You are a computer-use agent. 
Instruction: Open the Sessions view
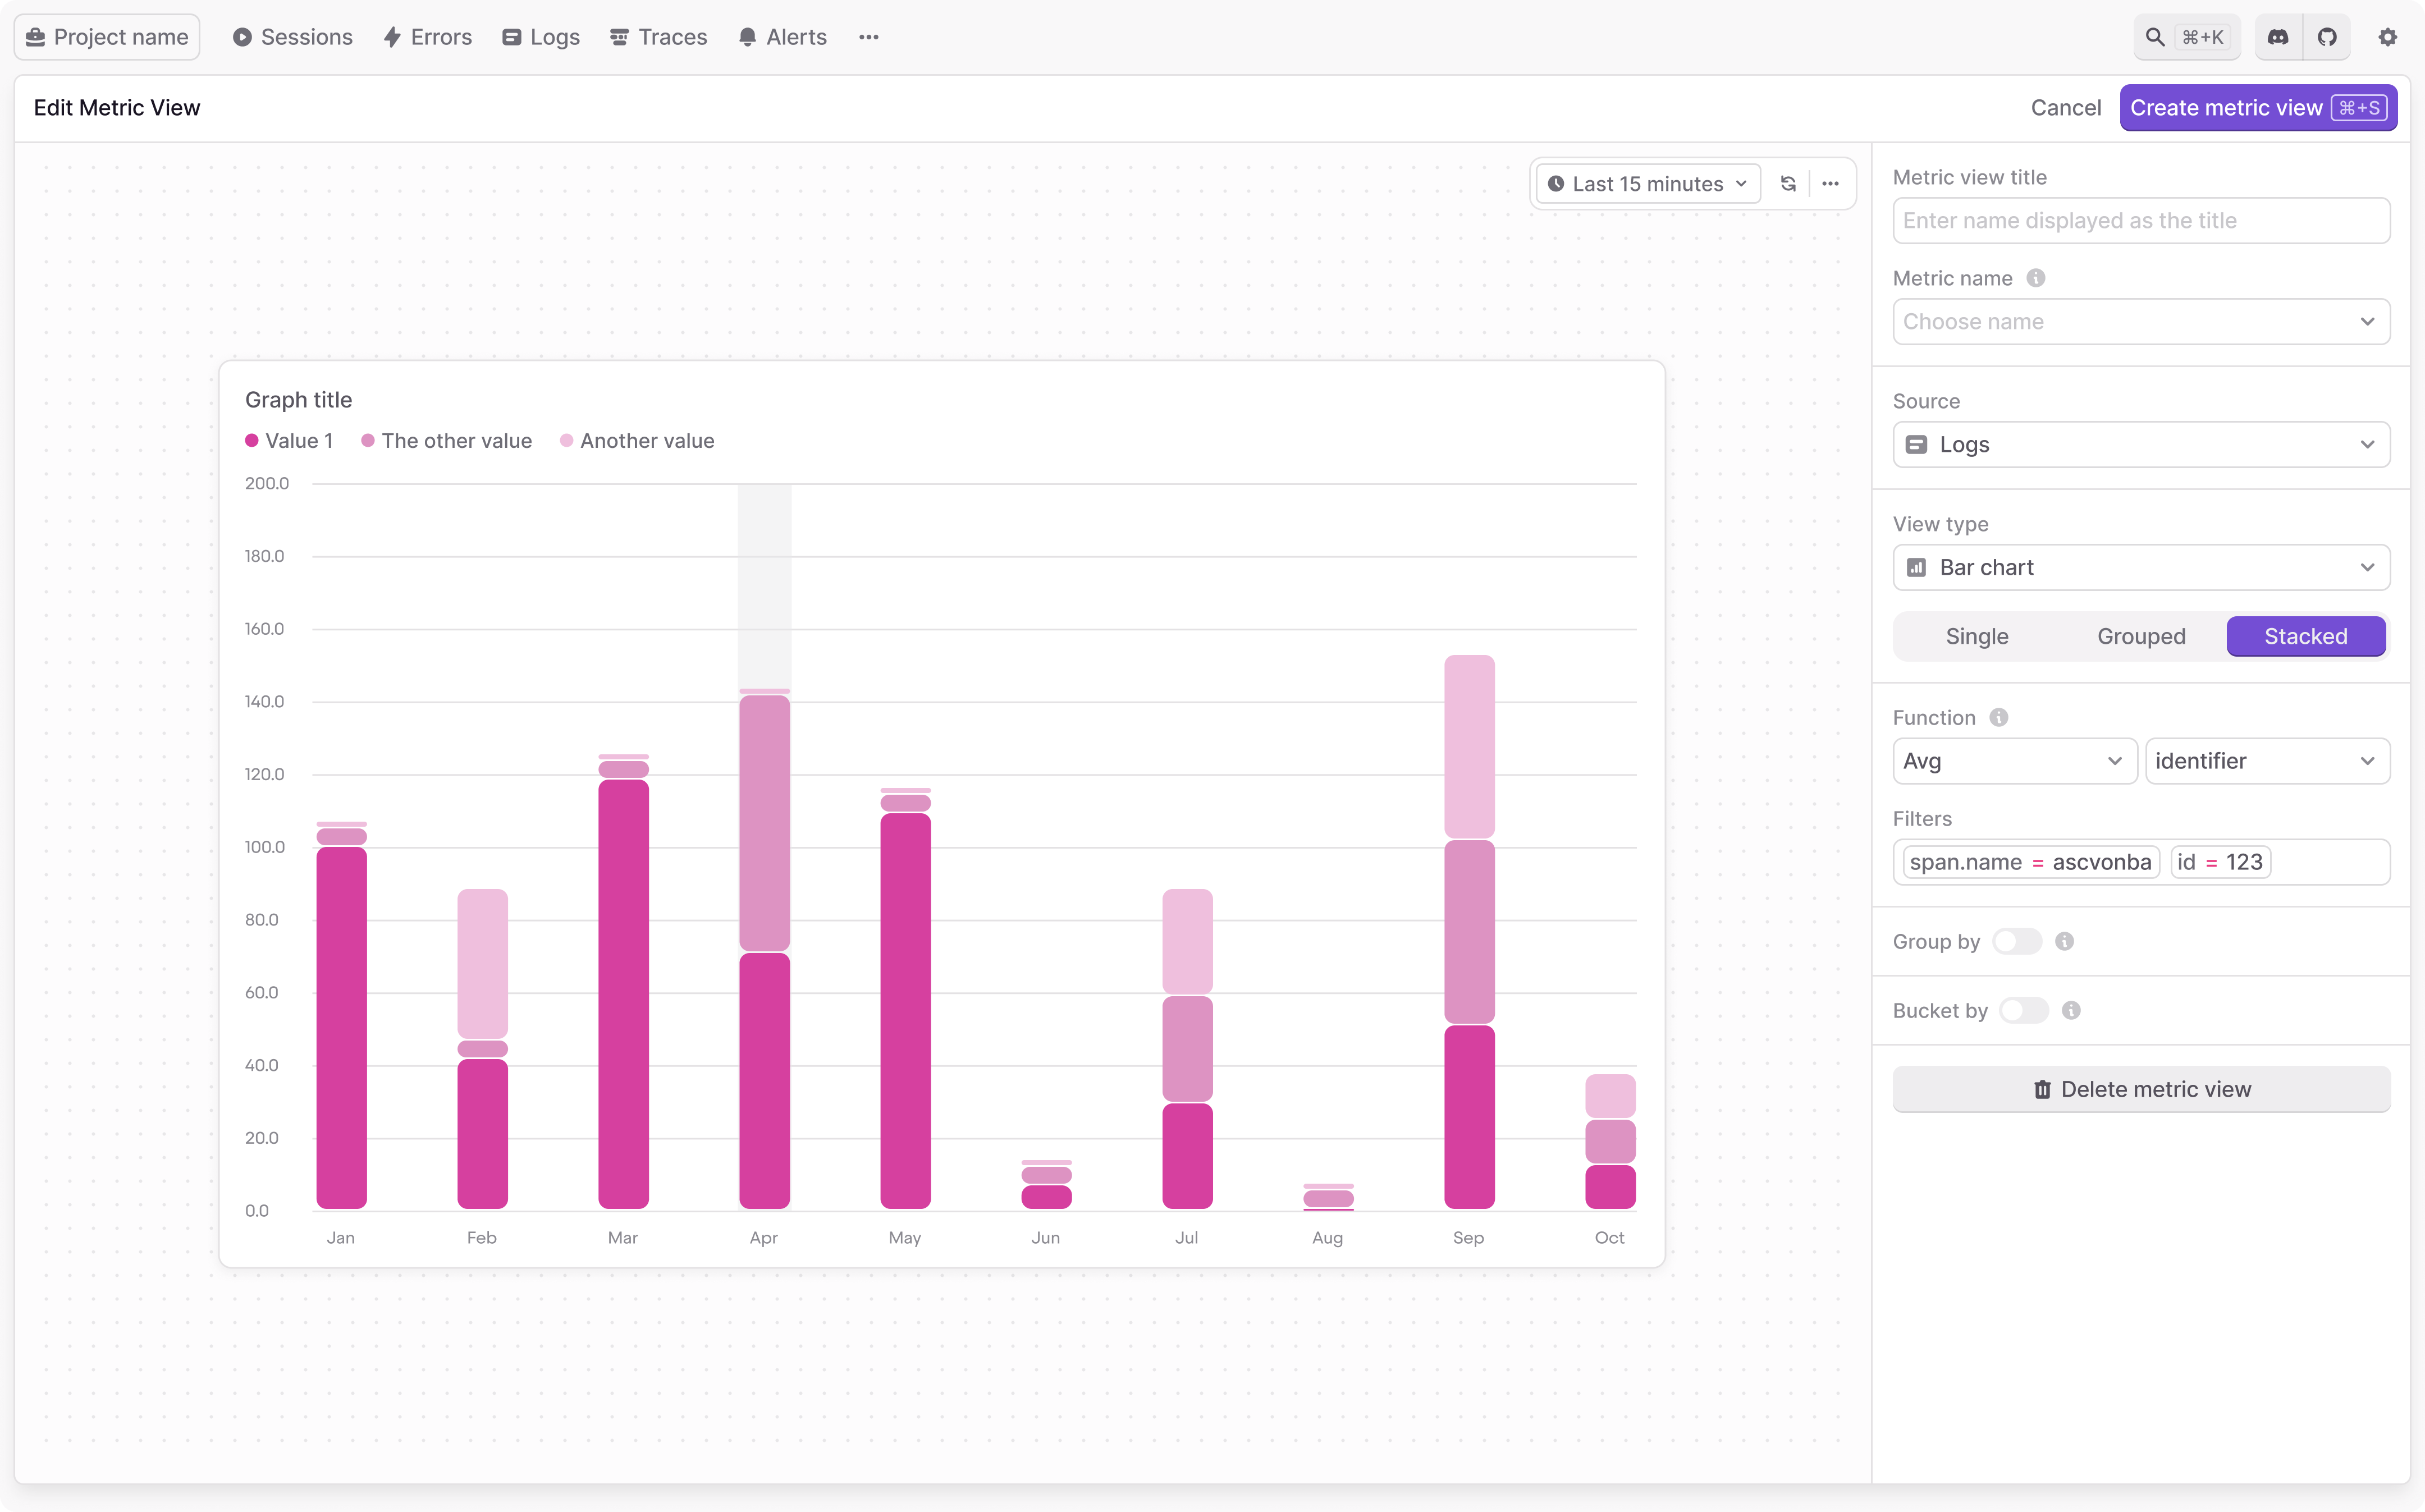click(293, 36)
